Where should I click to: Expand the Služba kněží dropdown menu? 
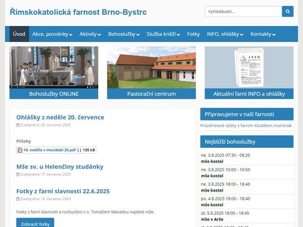pos(163,34)
